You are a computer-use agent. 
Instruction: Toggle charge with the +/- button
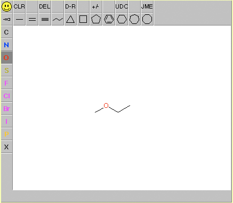point(96,6)
